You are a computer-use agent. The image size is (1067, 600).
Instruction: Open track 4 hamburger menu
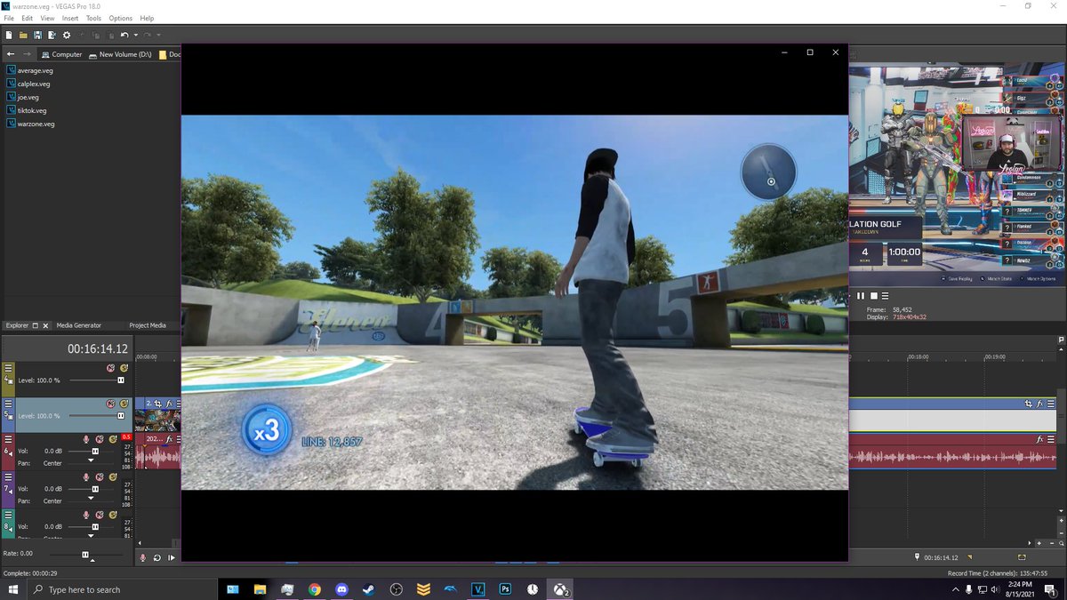click(8, 368)
